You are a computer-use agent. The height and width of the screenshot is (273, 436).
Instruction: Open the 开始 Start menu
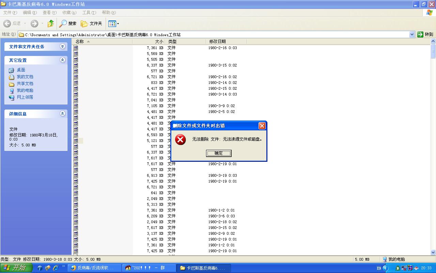[16, 268]
